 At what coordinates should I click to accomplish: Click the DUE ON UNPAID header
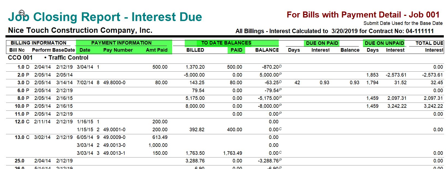(384, 43)
